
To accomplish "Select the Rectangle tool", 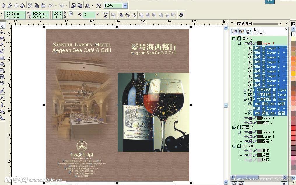I will point(2,58).
